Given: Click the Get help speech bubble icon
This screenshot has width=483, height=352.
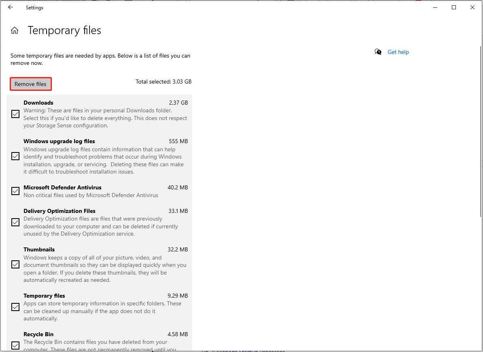Looking at the screenshot, I should tap(378, 52).
